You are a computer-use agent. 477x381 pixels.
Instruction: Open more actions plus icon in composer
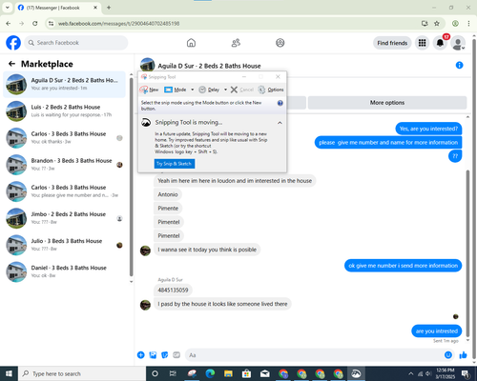[x=141, y=355]
